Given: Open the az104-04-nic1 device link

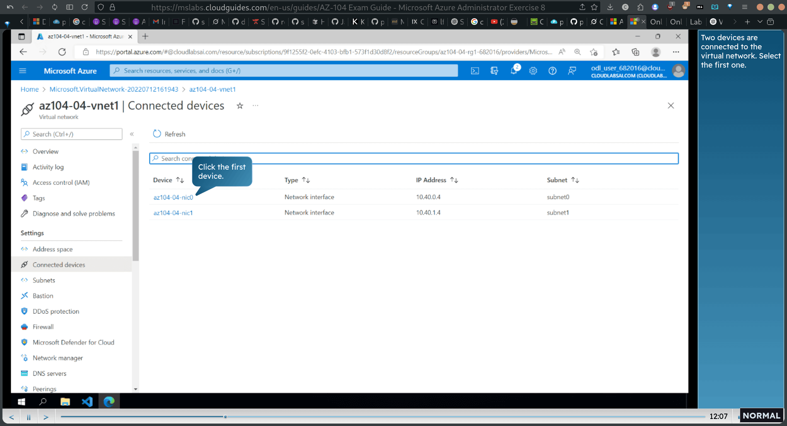Looking at the screenshot, I should tap(173, 213).
